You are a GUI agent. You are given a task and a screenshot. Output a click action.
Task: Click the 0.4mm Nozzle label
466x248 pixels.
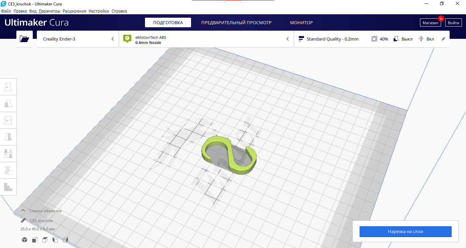point(148,43)
